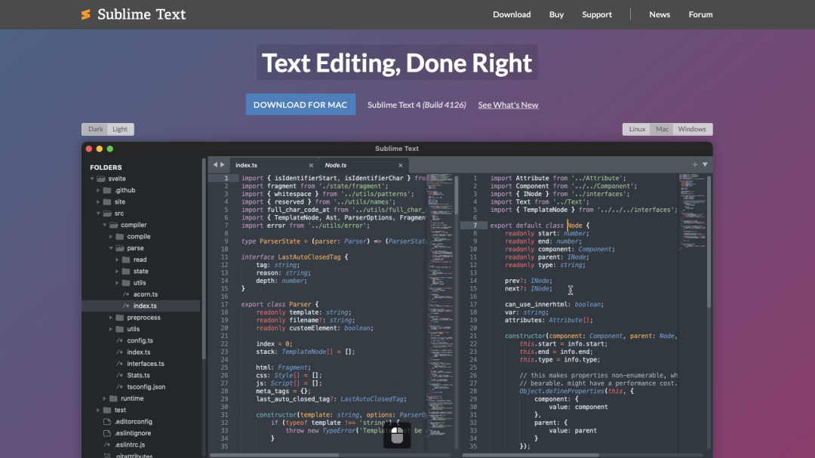Expand the runtime folder
815x458 pixels.
tap(104, 398)
